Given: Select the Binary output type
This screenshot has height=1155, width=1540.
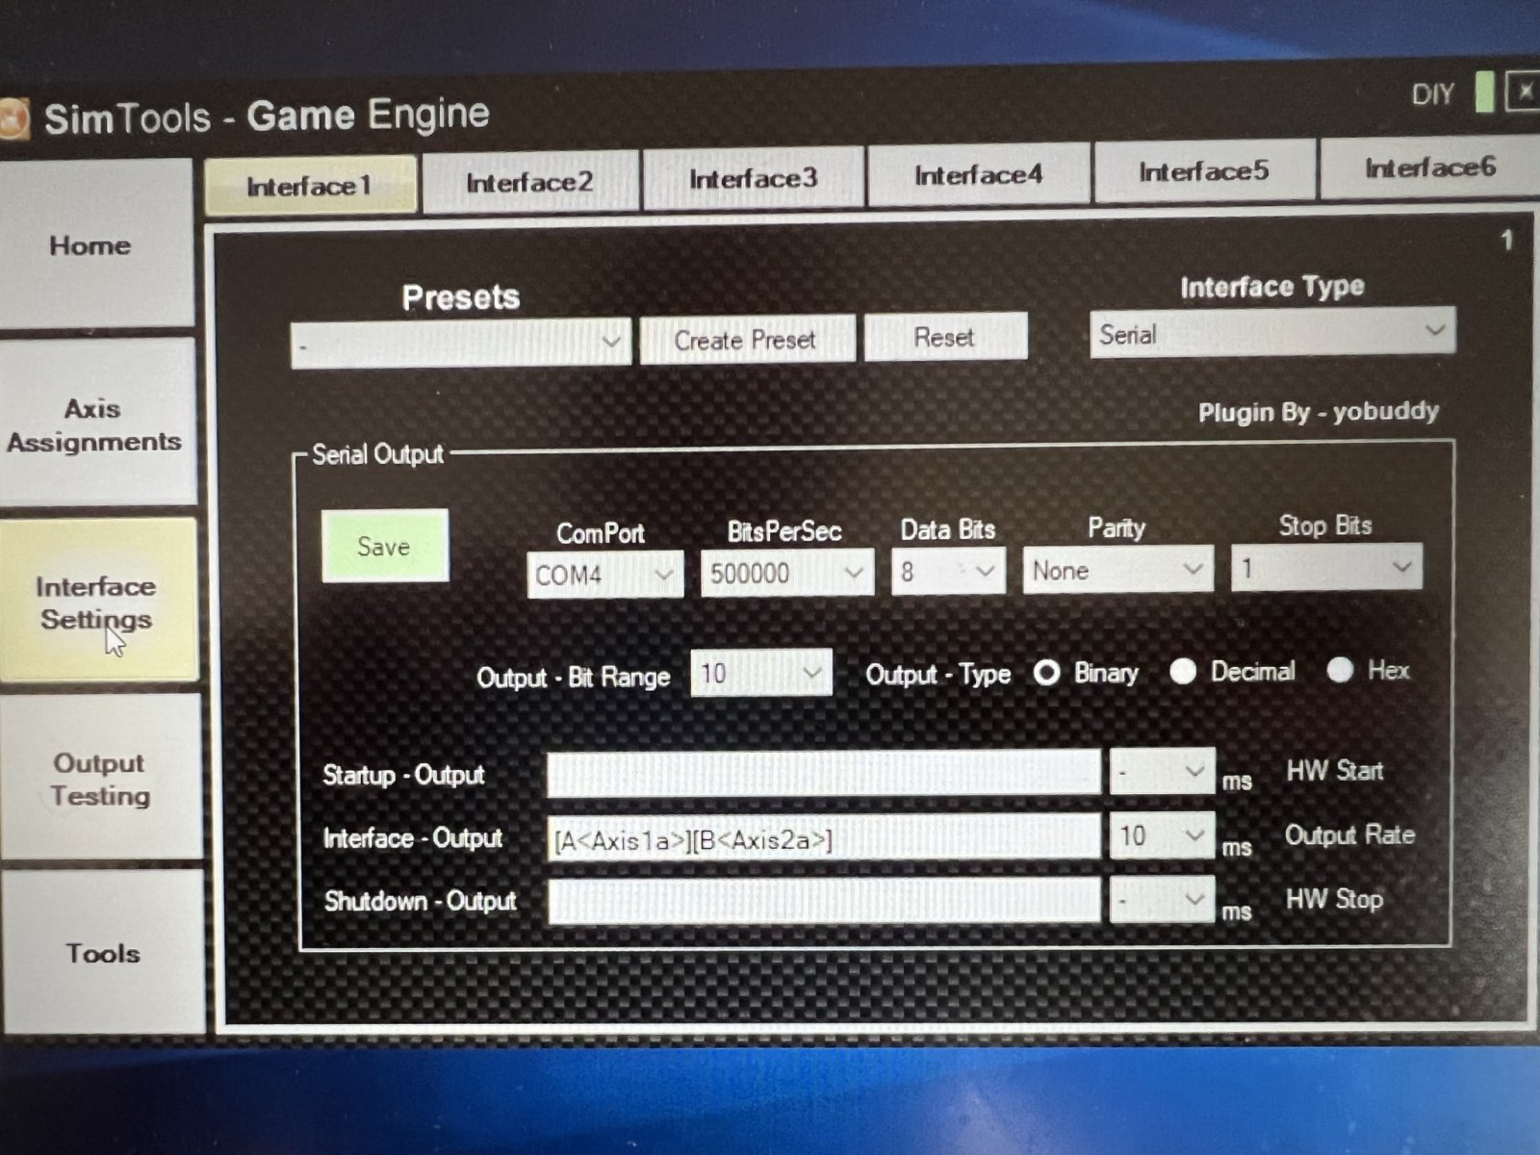Looking at the screenshot, I should [1046, 672].
